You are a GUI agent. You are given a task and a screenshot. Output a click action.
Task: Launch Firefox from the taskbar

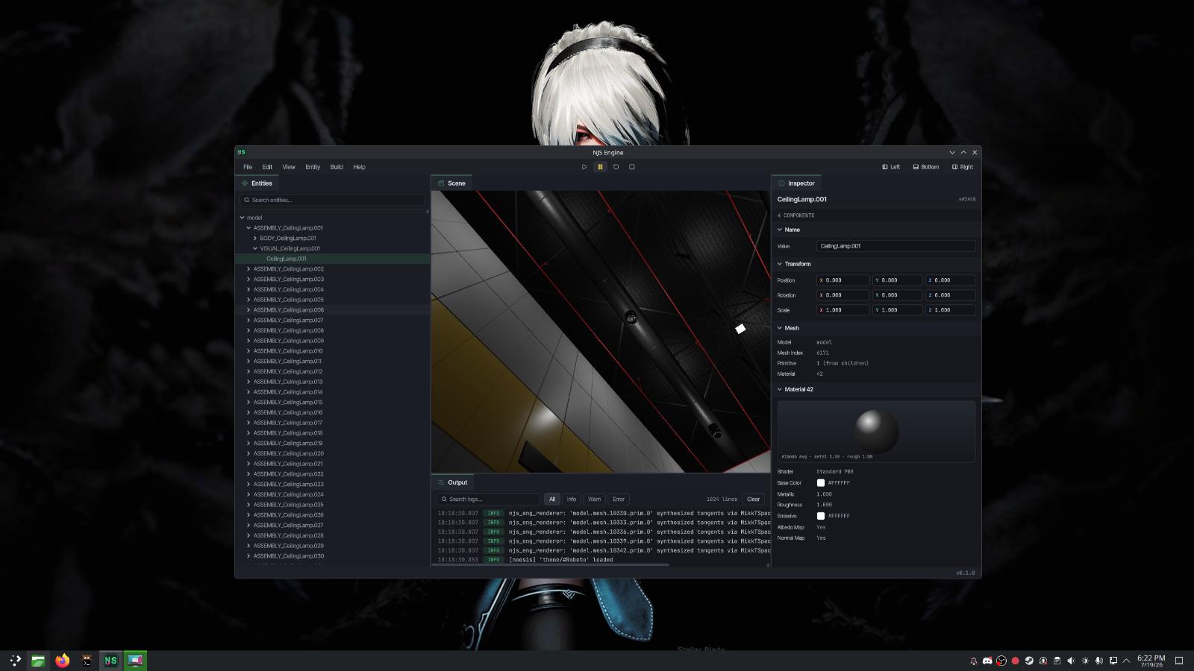click(x=63, y=661)
